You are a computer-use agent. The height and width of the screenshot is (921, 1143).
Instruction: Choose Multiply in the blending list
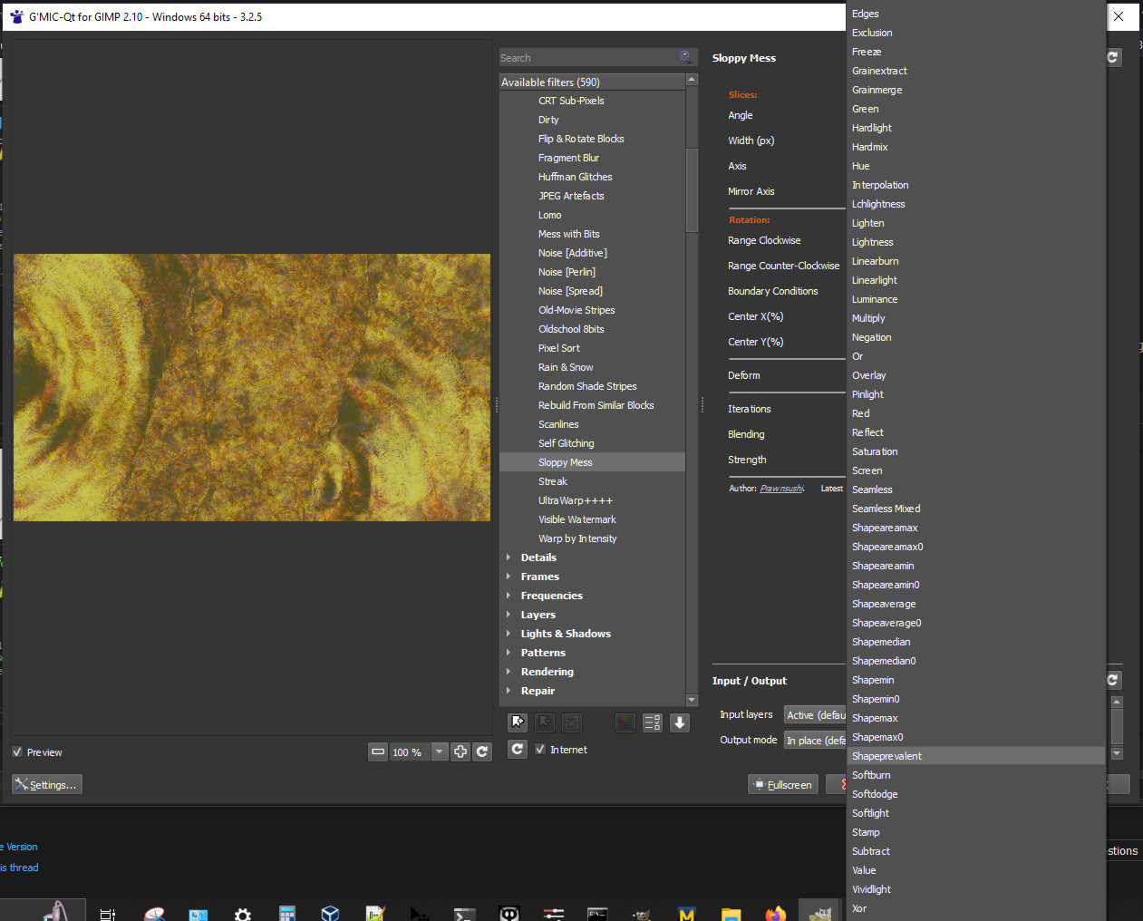coord(868,318)
